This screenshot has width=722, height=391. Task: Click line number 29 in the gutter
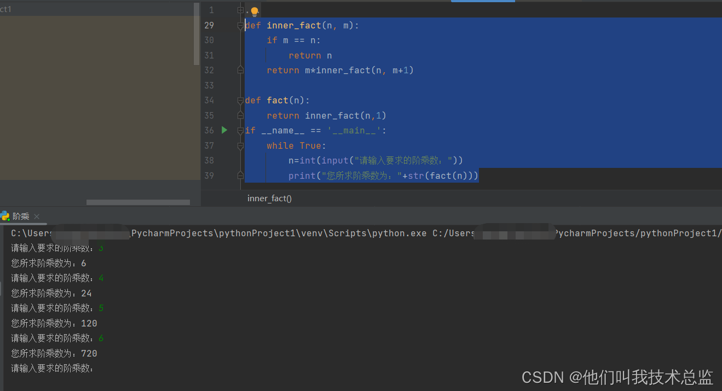(209, 25)
